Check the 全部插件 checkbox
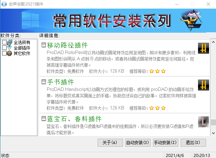216x158 pixels. tap(4, 48)
